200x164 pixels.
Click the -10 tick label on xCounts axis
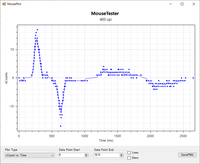[x=11, y=106]
